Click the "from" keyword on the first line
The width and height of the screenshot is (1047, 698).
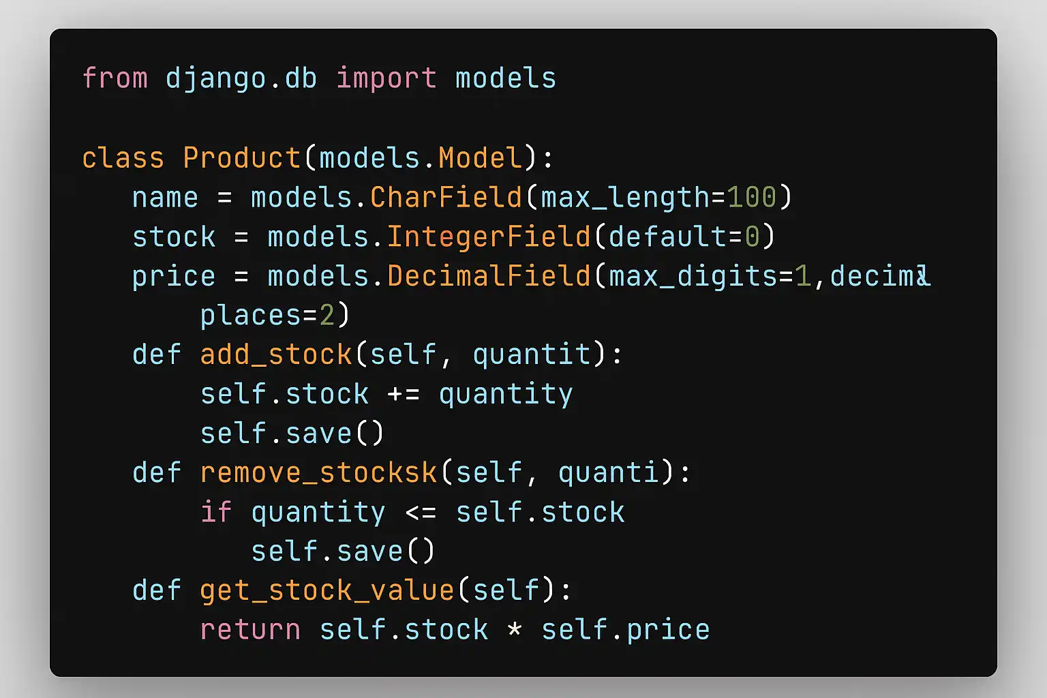click(115, 78)
